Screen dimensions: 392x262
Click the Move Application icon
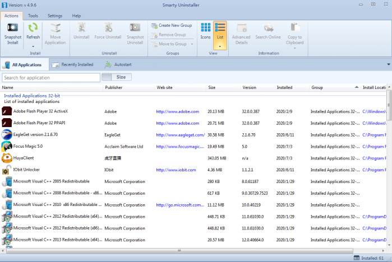(x=56, y=27)
